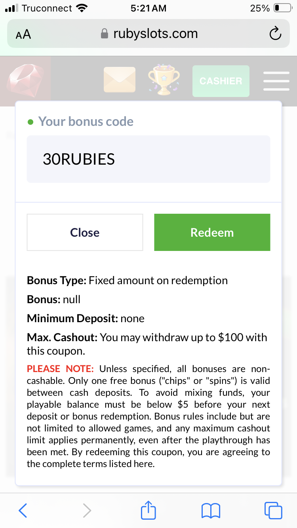Open the envelope messages icon

click(120, 80)
